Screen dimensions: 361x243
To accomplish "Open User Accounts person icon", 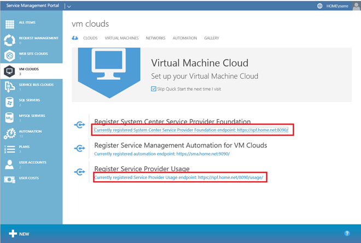I will [9, 164].
